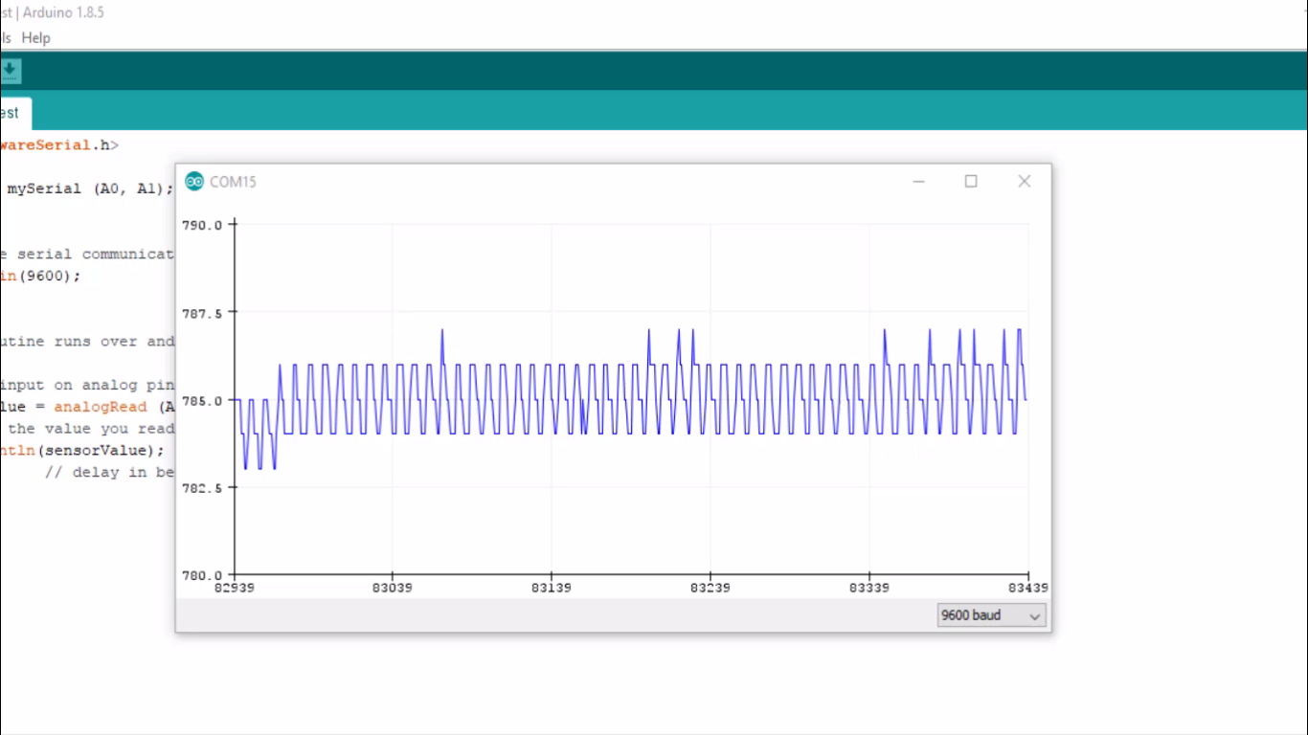The width and height of the screenshot is (1308, 735).
Task: Minimize the COM15 plotter window
Action: coord(918,181)
